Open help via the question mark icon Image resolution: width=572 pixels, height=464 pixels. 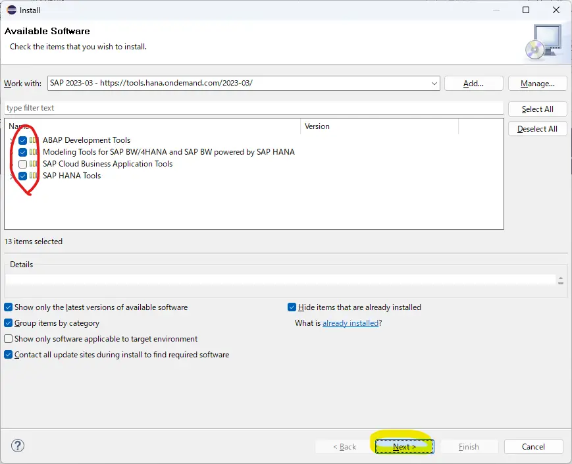(18, 446)
